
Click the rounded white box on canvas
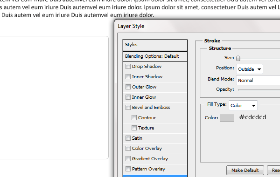pyautogui.click(x=54, y=97)
